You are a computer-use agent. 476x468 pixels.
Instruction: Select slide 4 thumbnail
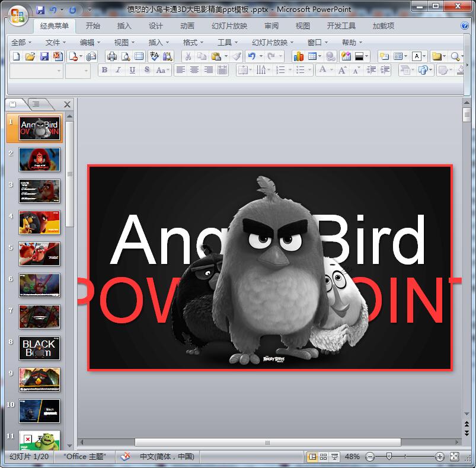[x=39, y=222]
